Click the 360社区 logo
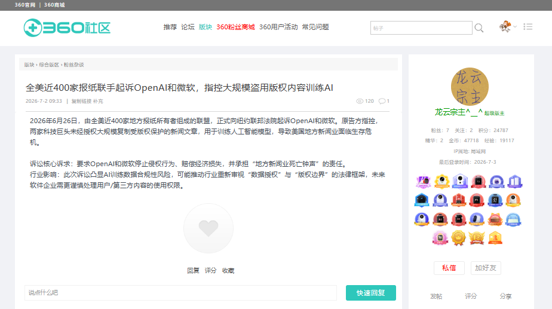 coord(67,27)
